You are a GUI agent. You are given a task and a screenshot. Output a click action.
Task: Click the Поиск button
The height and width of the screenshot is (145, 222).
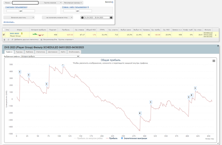[x=7, y=3]
